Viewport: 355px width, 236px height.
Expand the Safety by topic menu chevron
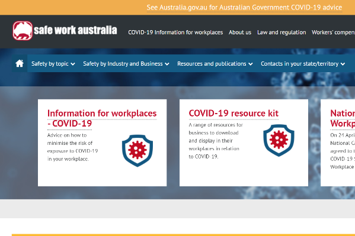(x=73, y=64)
